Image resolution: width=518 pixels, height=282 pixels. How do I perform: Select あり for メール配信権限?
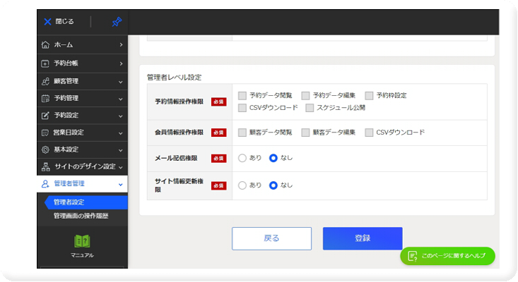coord(242,158)
